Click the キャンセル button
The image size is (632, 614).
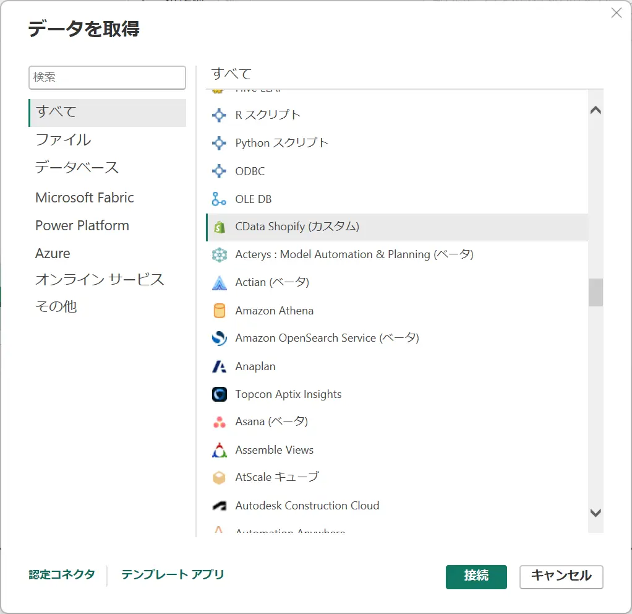pos(561,576)
